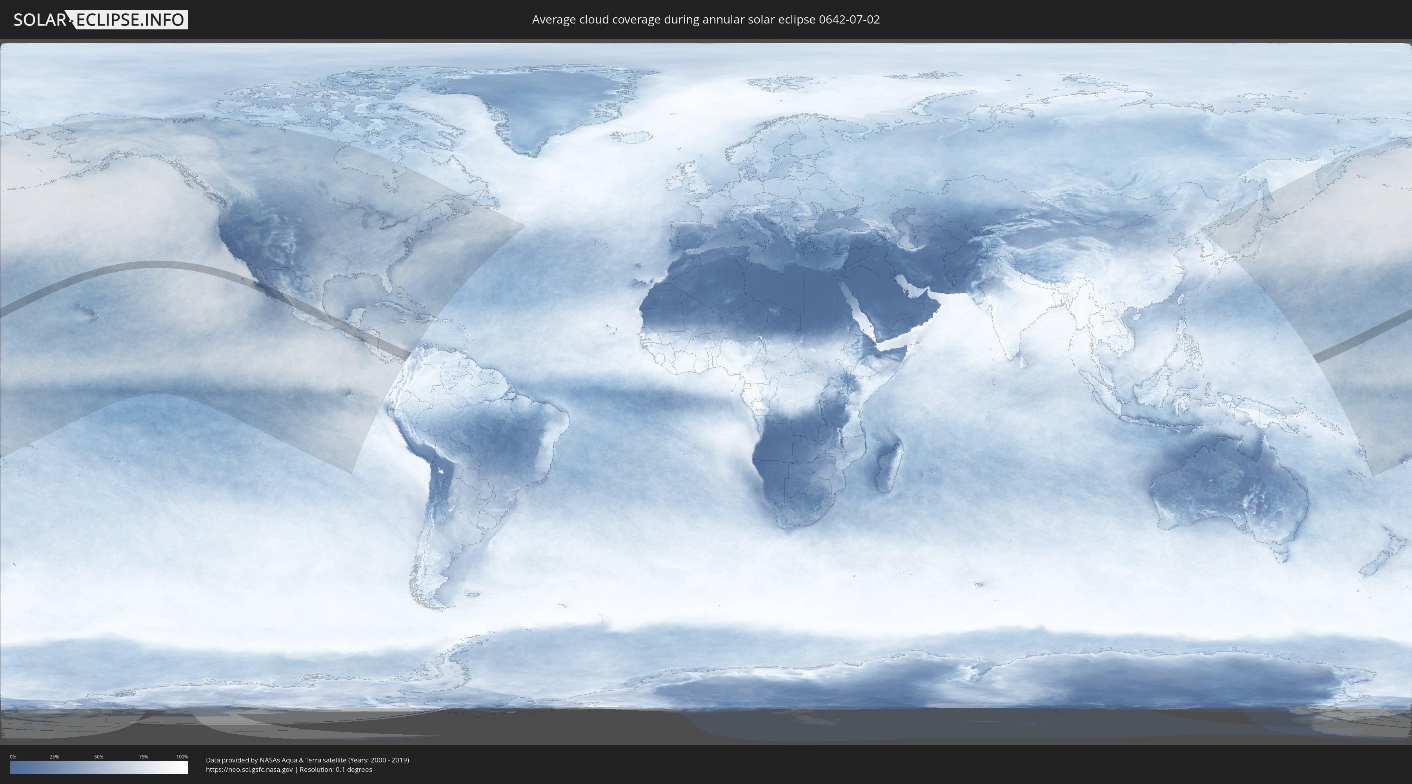Click the NASA Aqua & Terra data credit text

pos(308,760)
